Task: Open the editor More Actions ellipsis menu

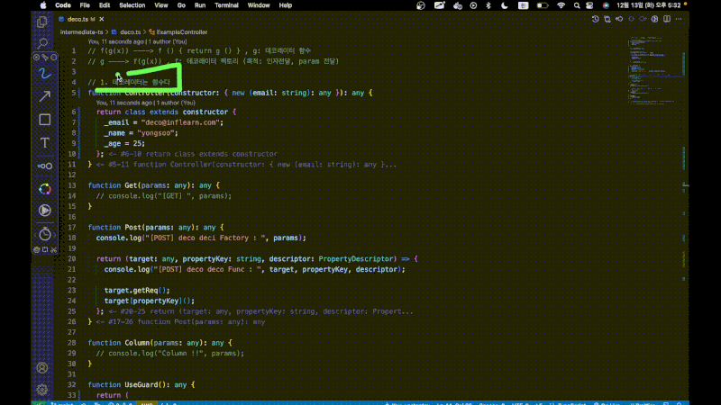Action: coord(677,20)
